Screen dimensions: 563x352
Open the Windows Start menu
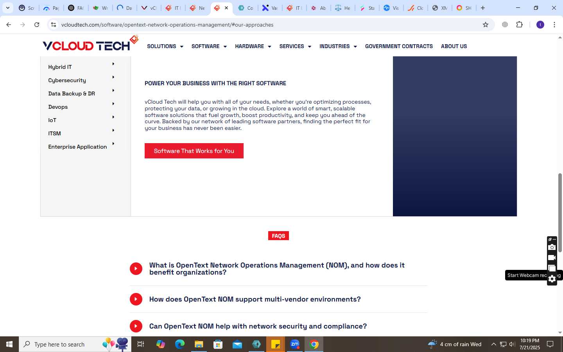click(x=9, y=344)
